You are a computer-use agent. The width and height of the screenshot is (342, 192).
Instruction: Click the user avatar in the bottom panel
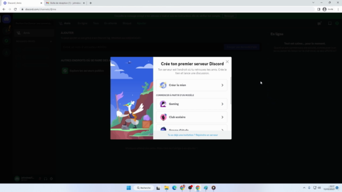pos(17,179)
